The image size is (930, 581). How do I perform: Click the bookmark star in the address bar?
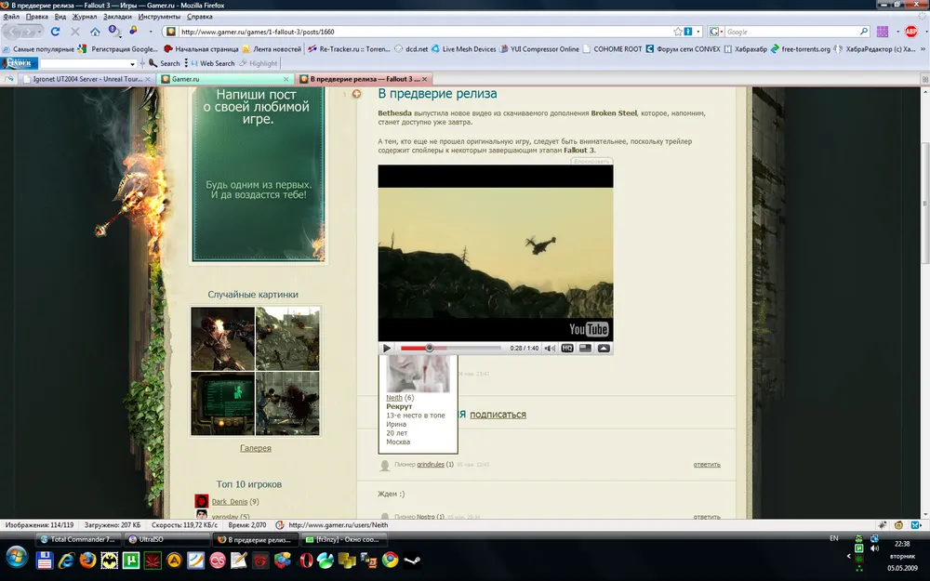pyautogui.click(x=677, y=32)
